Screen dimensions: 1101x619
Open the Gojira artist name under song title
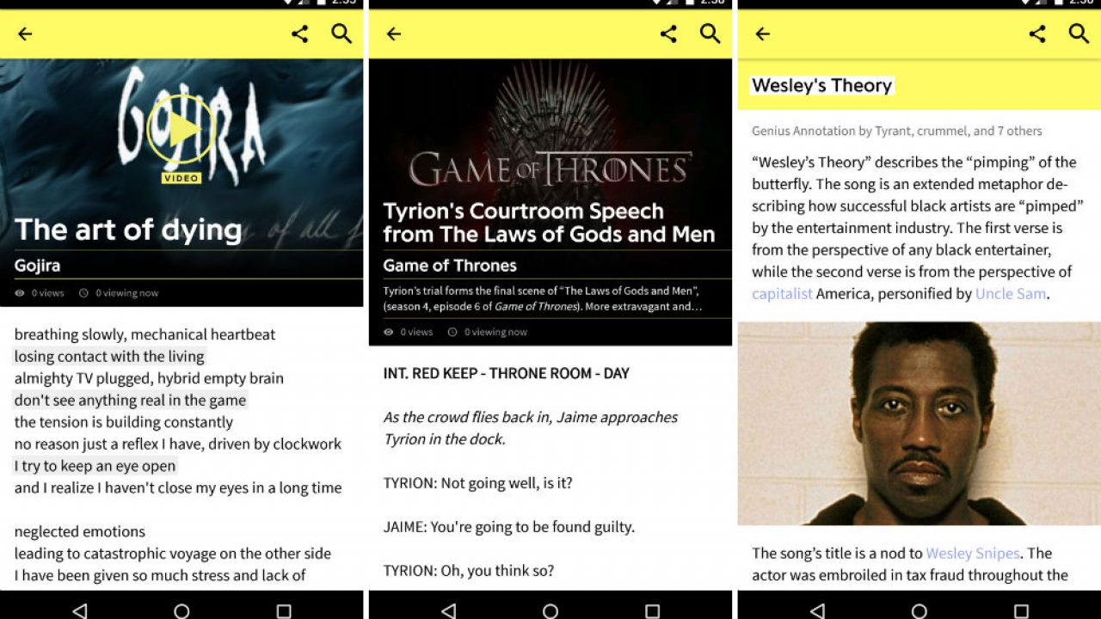coord(37,266)
